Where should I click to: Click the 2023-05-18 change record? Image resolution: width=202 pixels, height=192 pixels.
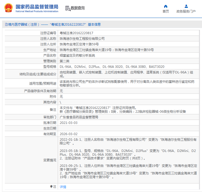tap(128, 154)
